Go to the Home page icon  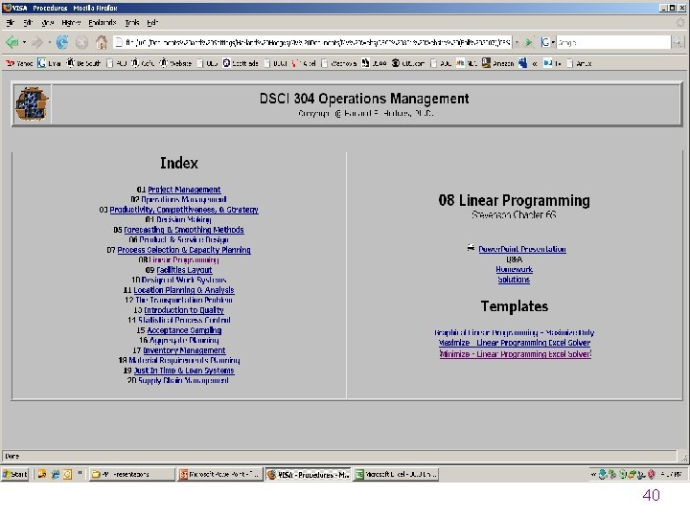[102, 42]
